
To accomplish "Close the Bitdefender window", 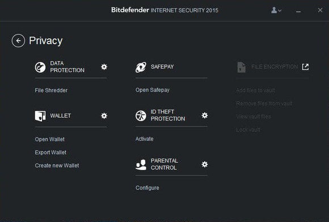I will (320, 10).
